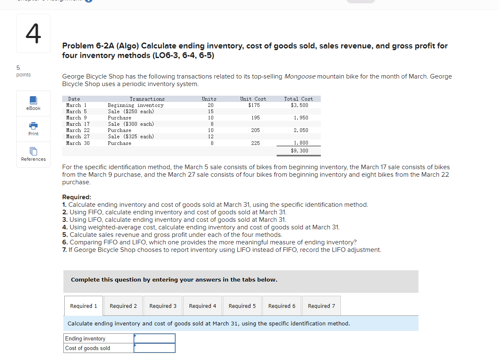Click the currently active Required 1 tab
Viewport: 499px width, 358px height.
point(83,305)
